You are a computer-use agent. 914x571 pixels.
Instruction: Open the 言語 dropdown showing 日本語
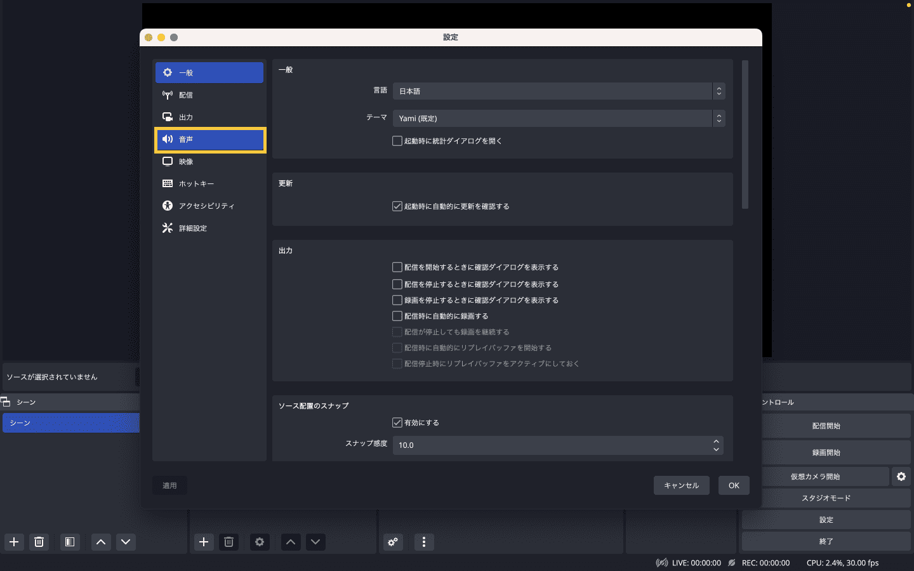point(559,91)
